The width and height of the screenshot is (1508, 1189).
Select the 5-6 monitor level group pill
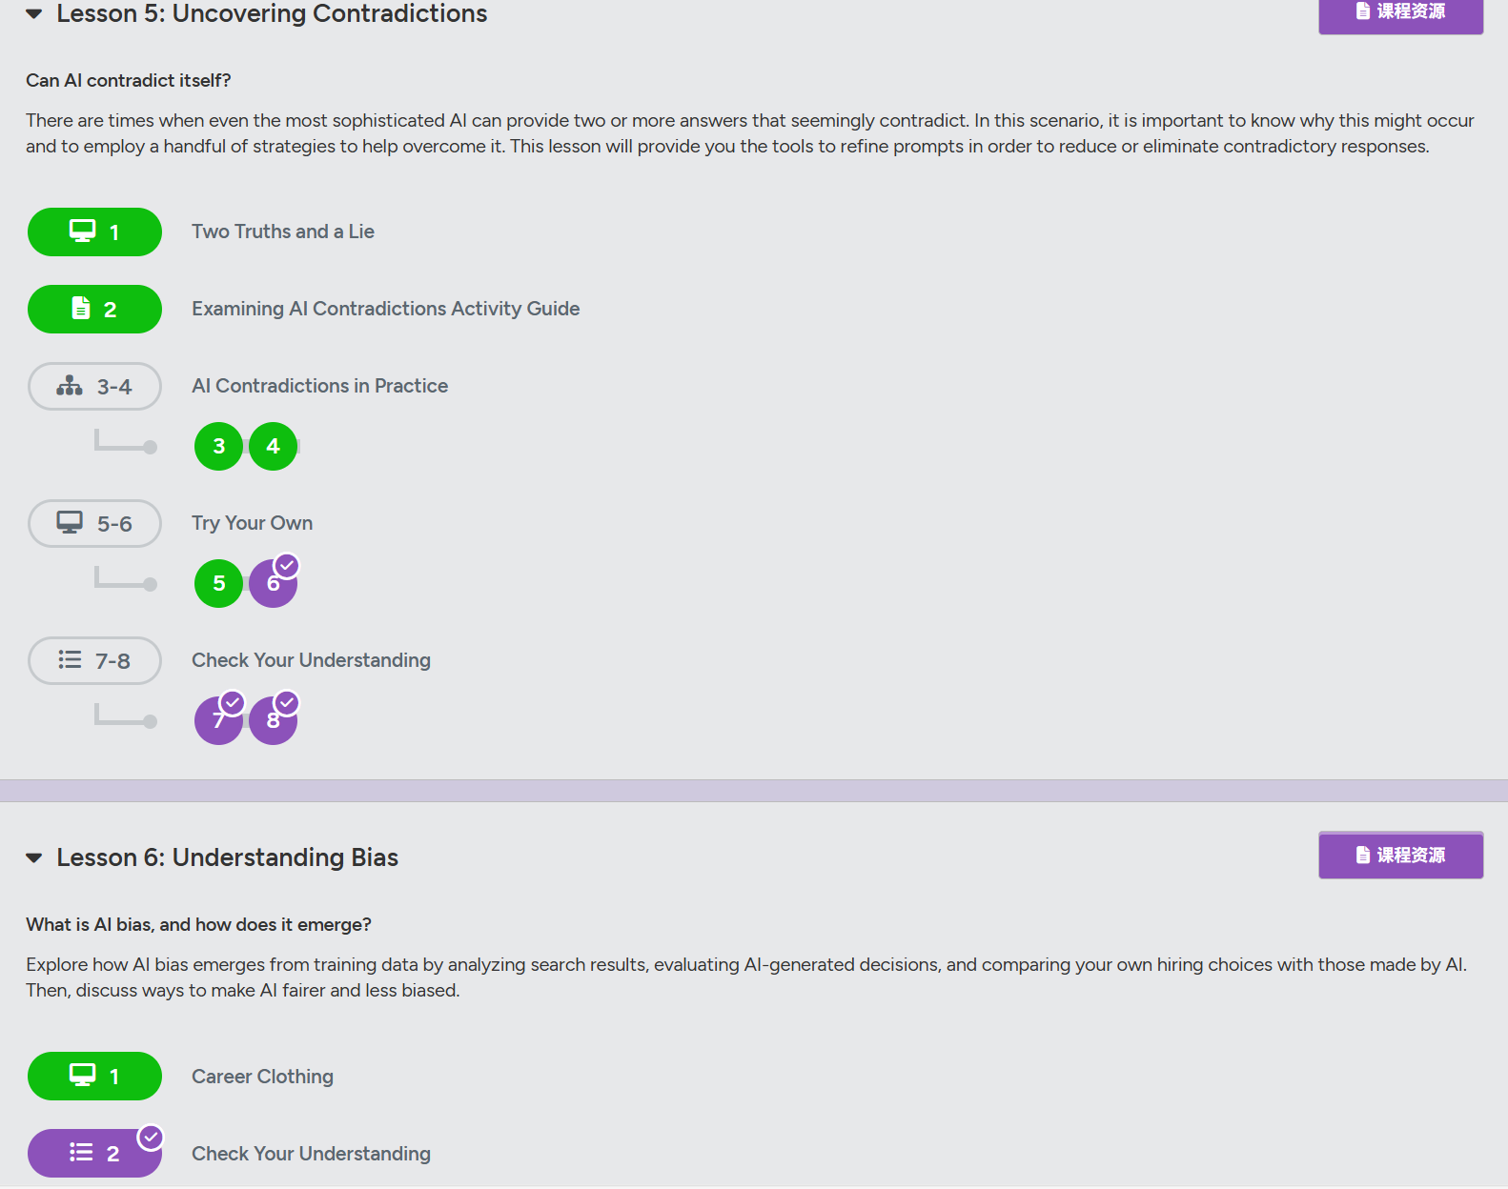pos(94,523)
